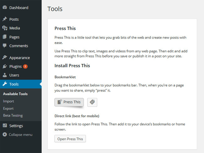Click the Dashboard gauge icon
This screenshot has width=204, height=153.
[x=5, y=8]
